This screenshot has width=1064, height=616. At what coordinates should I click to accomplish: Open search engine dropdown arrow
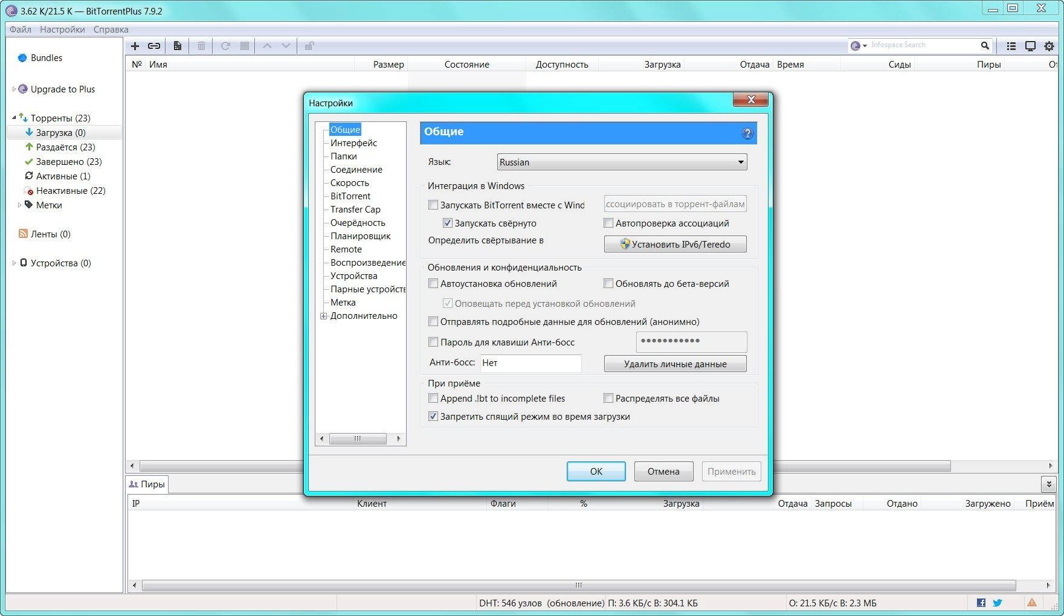tap(865, 46)
